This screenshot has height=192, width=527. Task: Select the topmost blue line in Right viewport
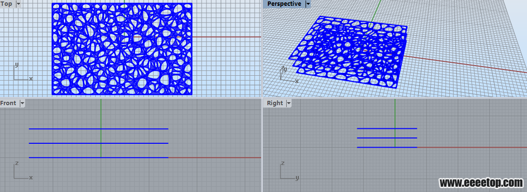(x=387, y=128)
